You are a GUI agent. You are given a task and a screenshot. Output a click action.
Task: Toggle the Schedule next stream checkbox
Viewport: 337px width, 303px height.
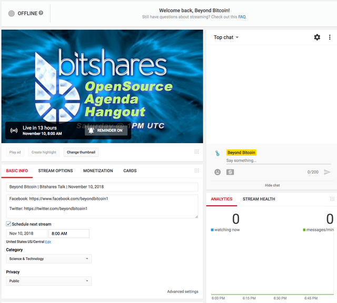[x=8, y=224]
